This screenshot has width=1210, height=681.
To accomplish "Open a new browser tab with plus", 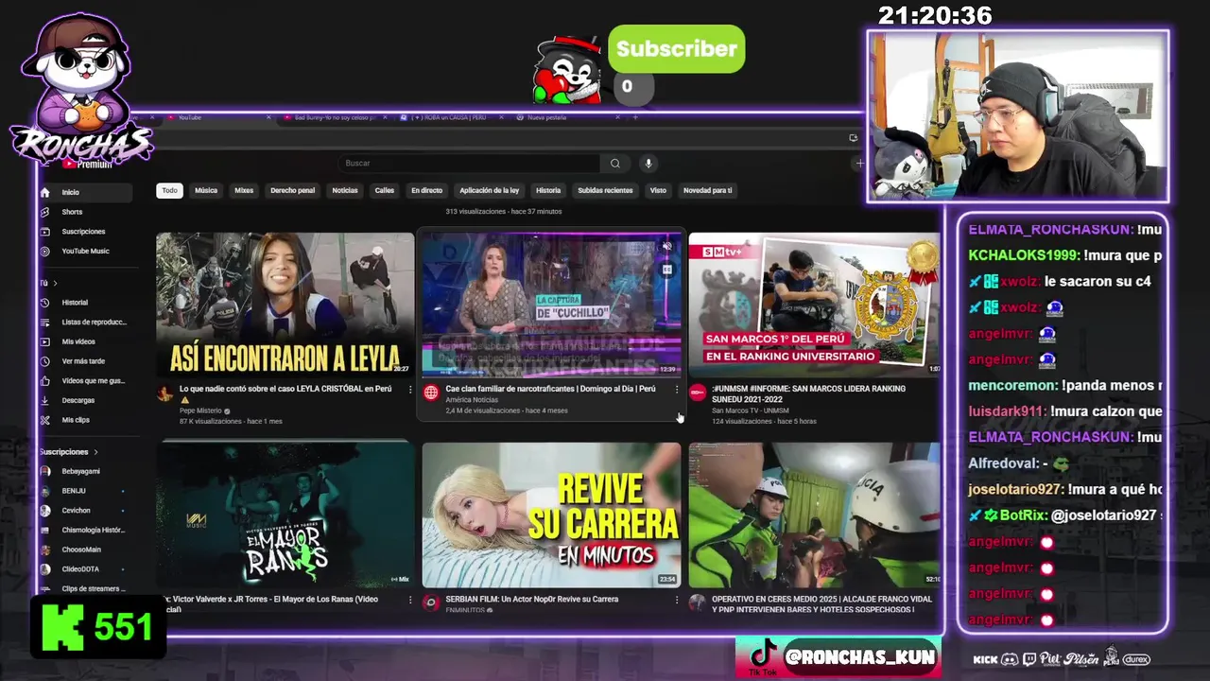I will click(x=635, y=117).
